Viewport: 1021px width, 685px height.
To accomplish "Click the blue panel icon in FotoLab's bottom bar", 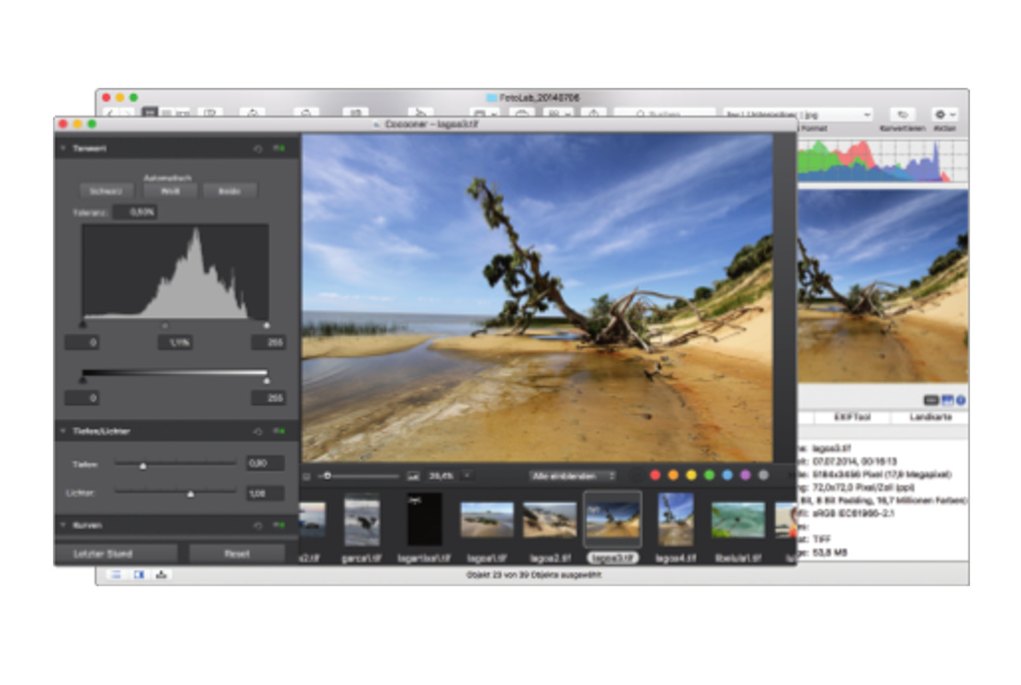I will [139, 575].
